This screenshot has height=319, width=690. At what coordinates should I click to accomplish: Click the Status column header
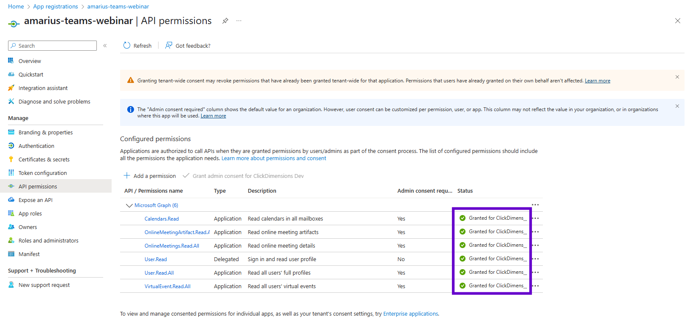point(465,191)
